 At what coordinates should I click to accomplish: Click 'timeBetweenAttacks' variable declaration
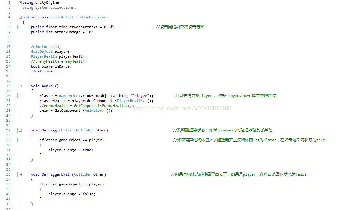tap(78, 27)
